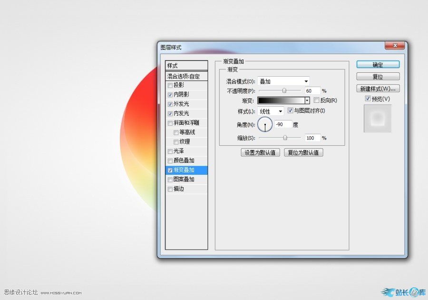Open the 混合模式 dropdown
This screenshot has width=428, height=300.
[x=283, y=81]
